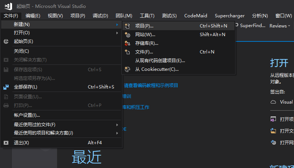Open the 项目(P) menu in menu bar
The width and height of the screenshot is (294, 168).
[78, 16]
